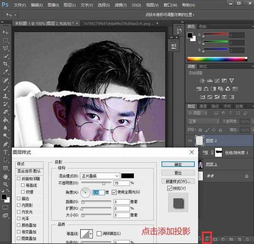The height and width of the screenshot is (244, 254).
Task: Switch to the 通道 tab
Action: [204, 106]
